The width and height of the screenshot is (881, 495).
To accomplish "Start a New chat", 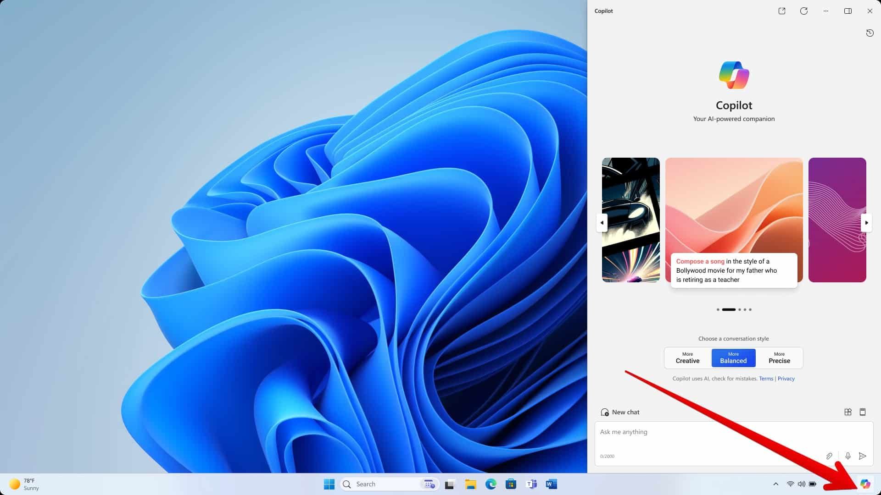I will click(620, 412).
